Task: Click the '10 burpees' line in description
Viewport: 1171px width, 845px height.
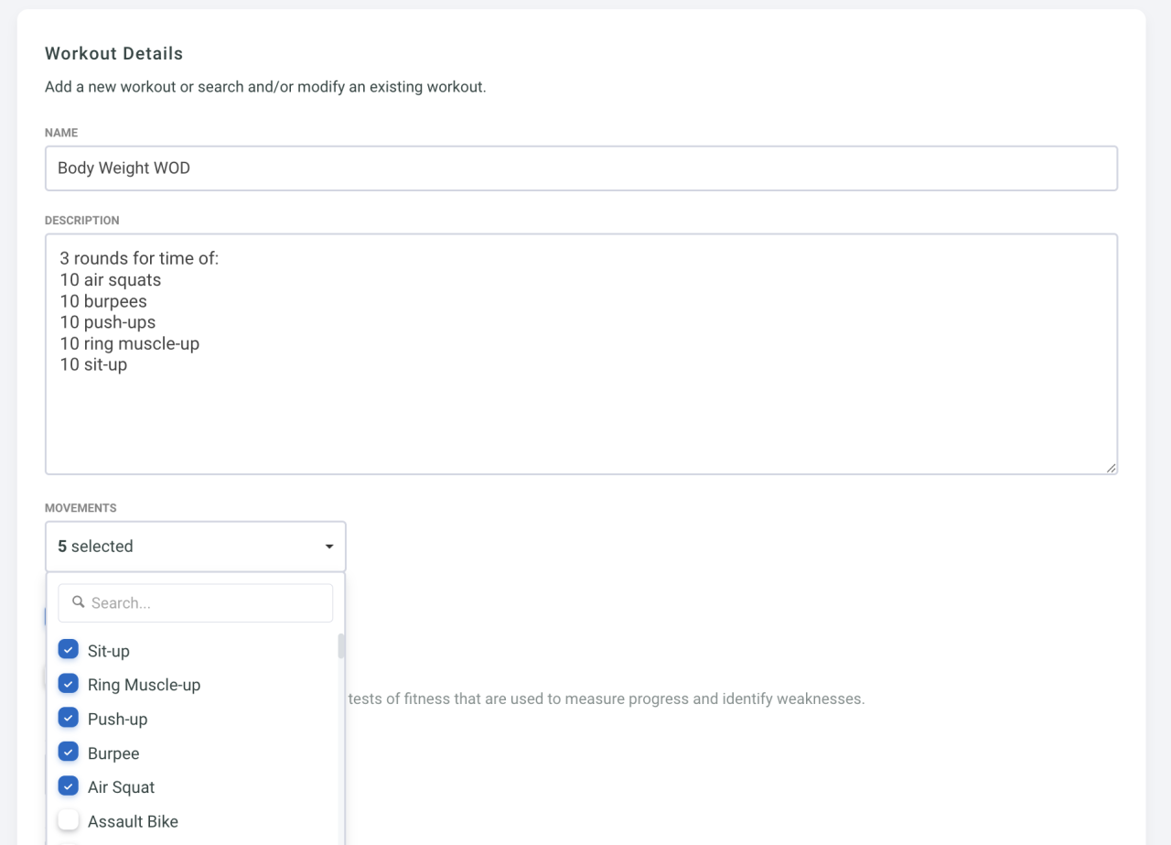Action: (x=103, y=301)
